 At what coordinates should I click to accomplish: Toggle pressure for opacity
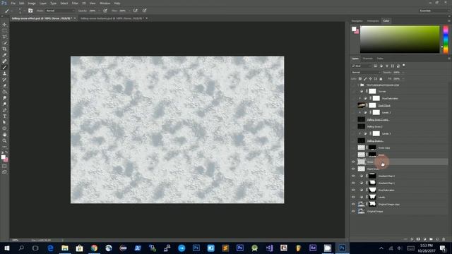(105, 11)
